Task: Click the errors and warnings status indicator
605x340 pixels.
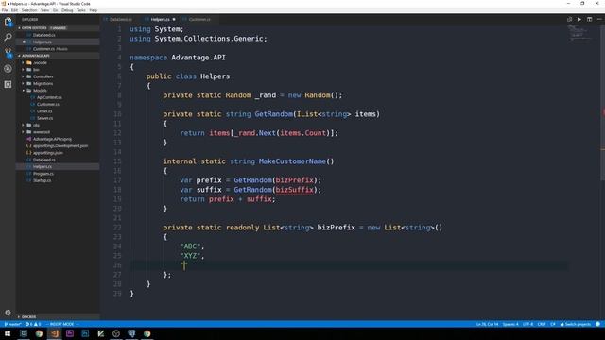Action: [33, 324]
